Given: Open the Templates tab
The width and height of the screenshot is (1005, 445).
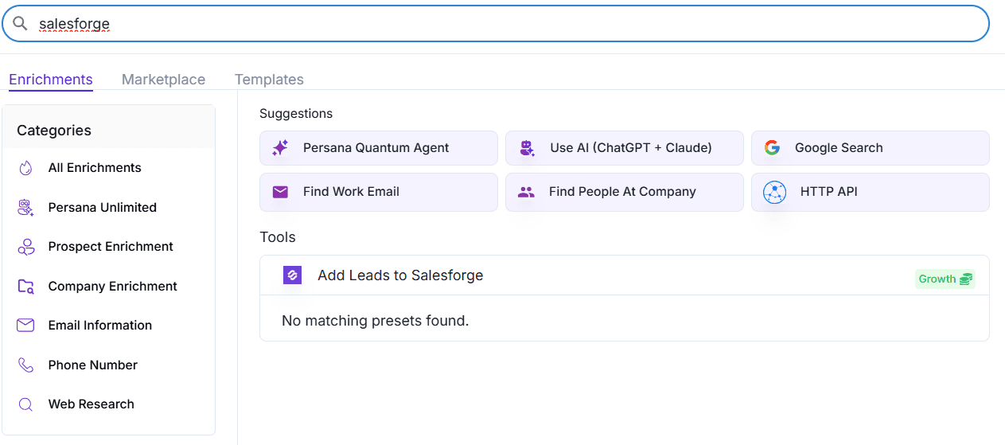Looking at the screenshot, I should tap(269, 80).
